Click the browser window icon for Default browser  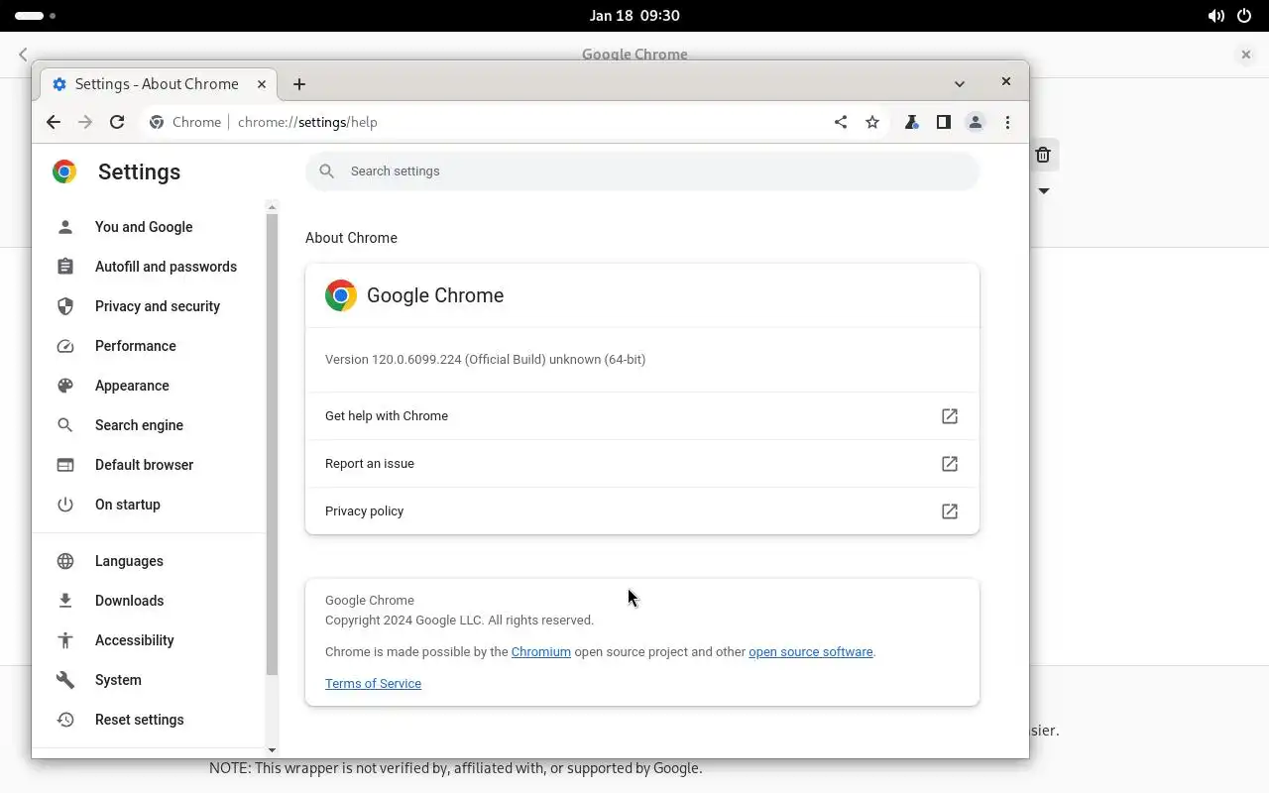pos(65,465)
